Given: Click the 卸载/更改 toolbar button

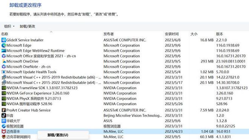Looking at the screenshot, I should click(x=27, y=26).
